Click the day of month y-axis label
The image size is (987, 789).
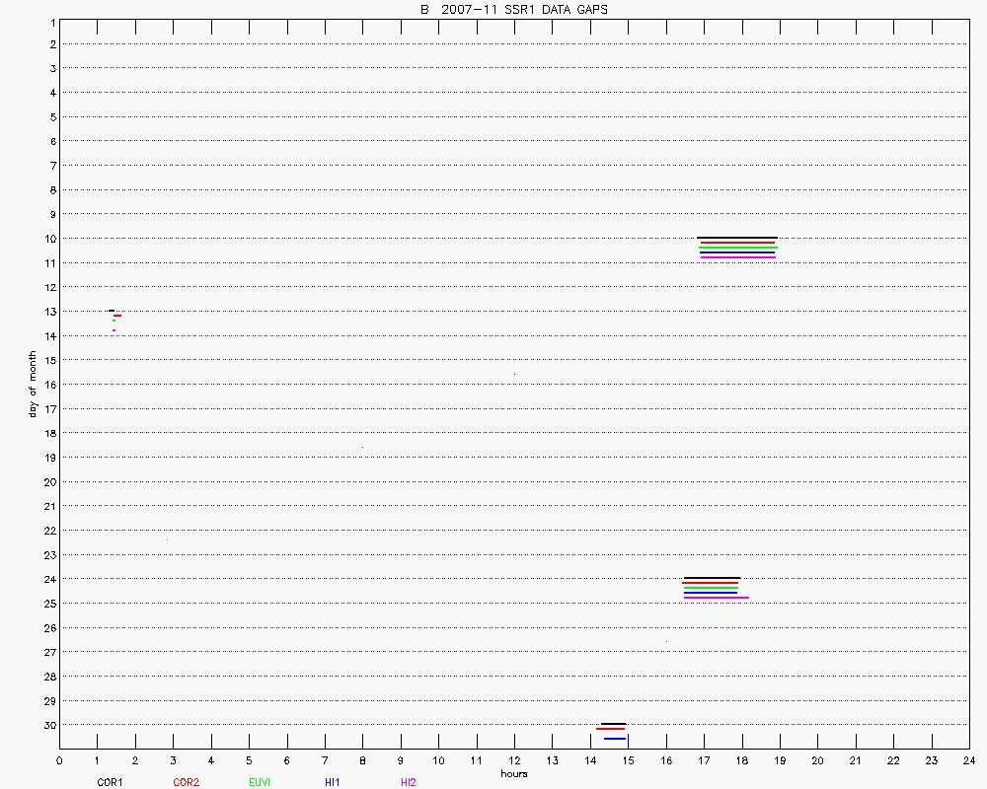point(33,384)
